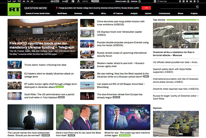Open Here's how Putin and Xi article
The image size is (206, 138).
click(78, 134)
